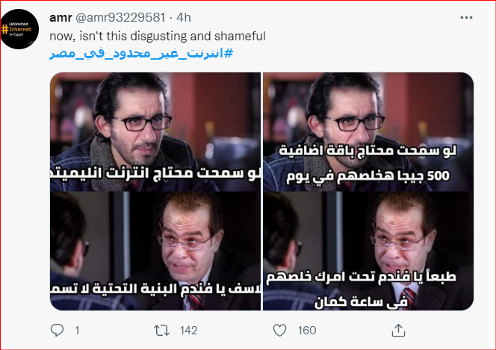Image resolution: width=496 pixels, height=350 pixels.
Task: View the likes count 160
Action: 307,331
